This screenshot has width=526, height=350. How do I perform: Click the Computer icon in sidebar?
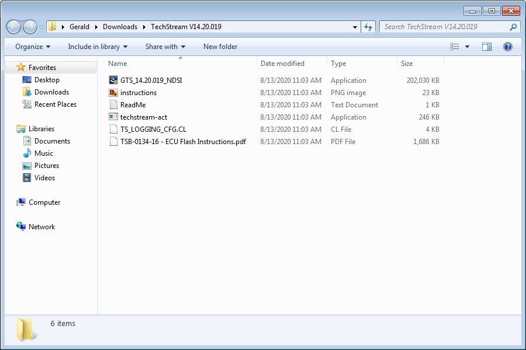pos(21,202)
